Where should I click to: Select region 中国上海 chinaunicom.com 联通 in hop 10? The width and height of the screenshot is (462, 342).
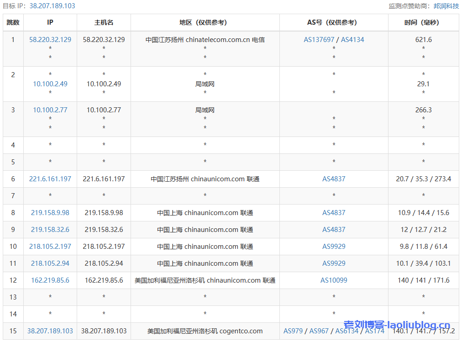point(205,246)
